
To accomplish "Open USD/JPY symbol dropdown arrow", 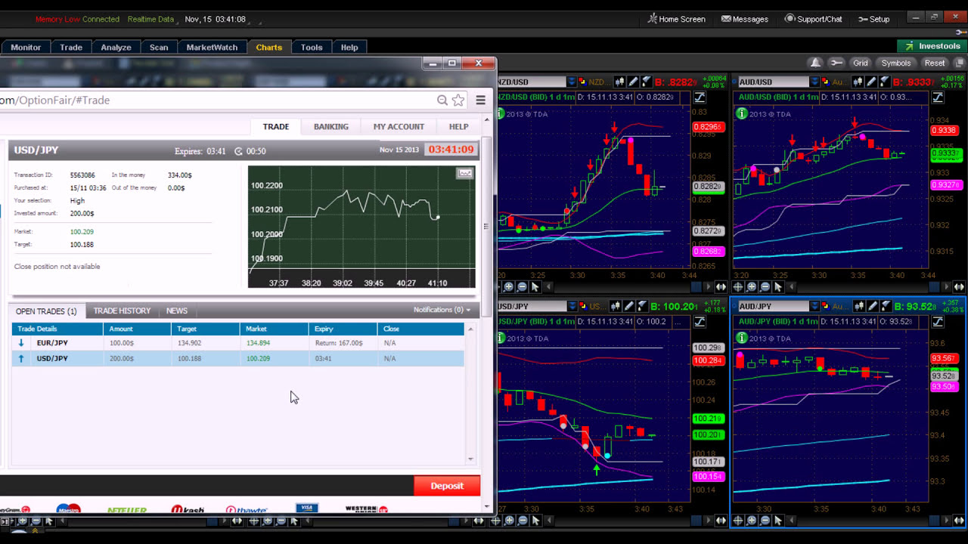I will click(572, 306).
